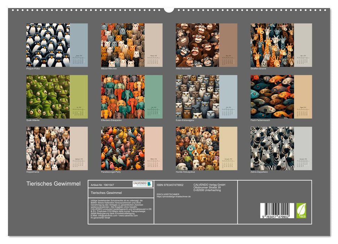The image size is (338, 244).
Task: Open the Eulen-Extravaganz owls image
Action: (197, 97)
